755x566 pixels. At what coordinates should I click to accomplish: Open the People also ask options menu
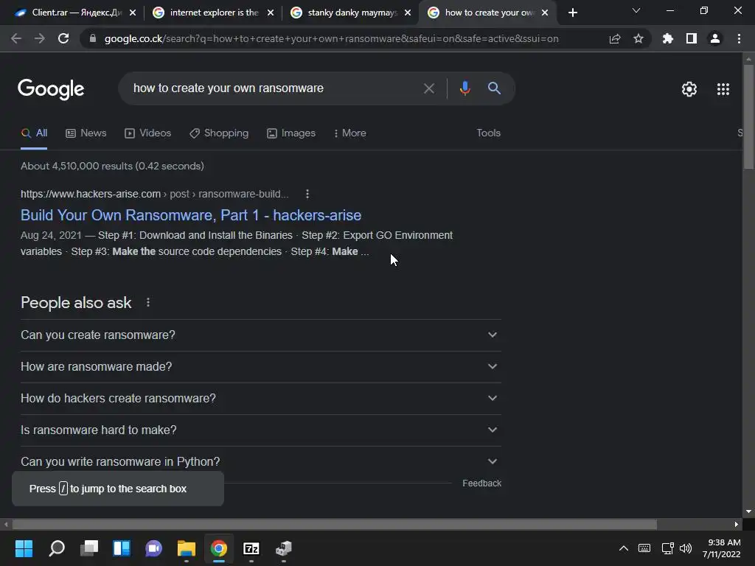pyautogui.click(x=148, y=302)
